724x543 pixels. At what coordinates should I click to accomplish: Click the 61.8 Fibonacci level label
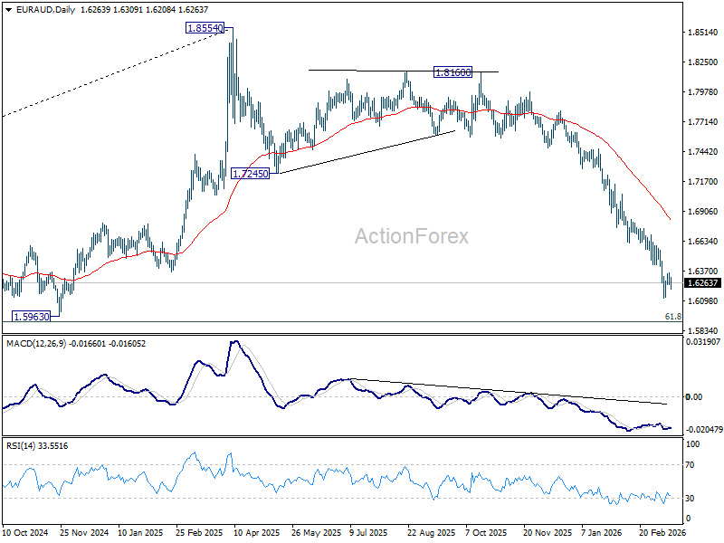coord(672,316)
